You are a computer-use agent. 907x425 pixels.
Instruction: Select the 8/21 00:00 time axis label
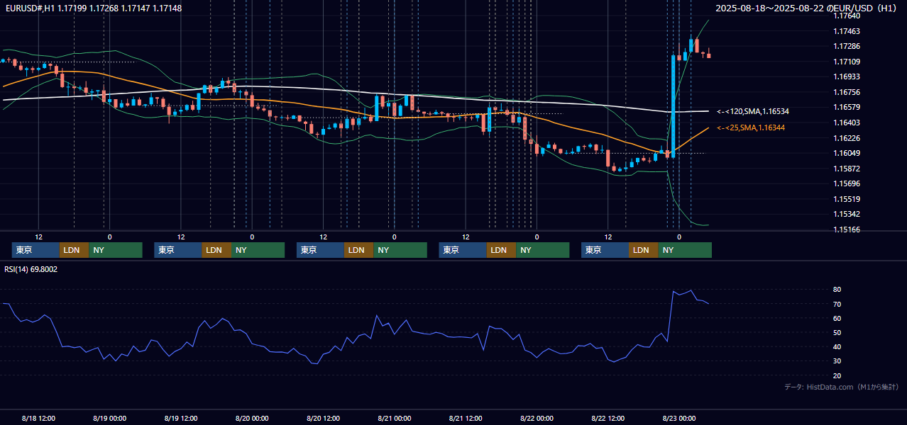coord(395,418)
